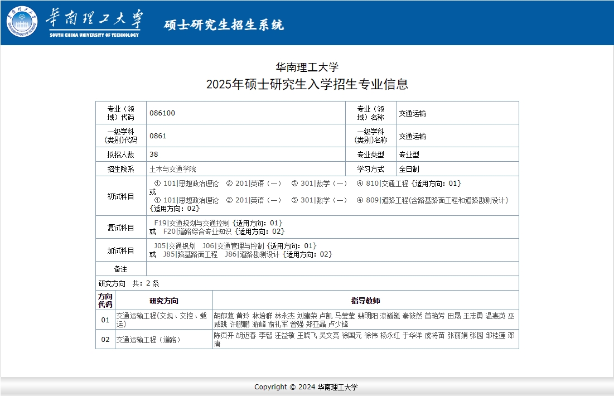Click the 研究方向 共: 2 条 summary row

307,283
